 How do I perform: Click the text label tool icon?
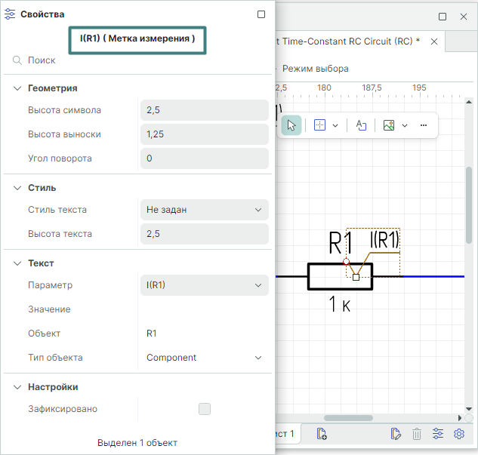[361, 125]
